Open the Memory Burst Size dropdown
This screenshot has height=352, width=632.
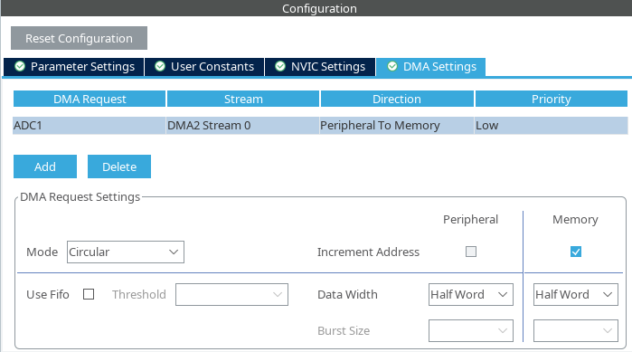(576, 330)
